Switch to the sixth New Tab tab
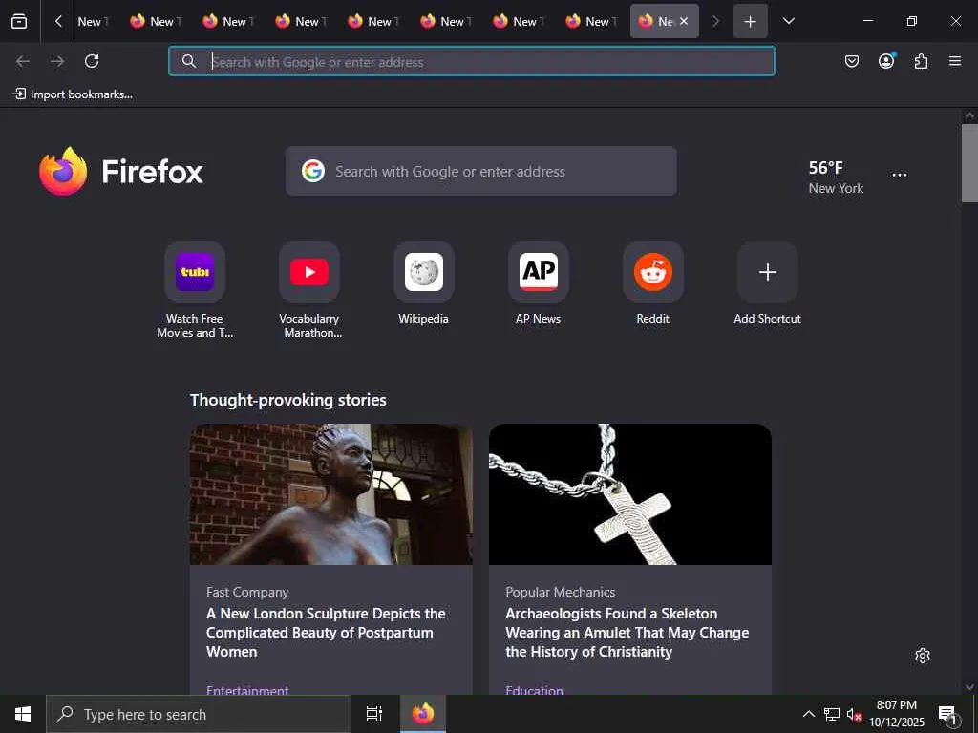This screenshot has height=733, width=978. click(445, 21)
